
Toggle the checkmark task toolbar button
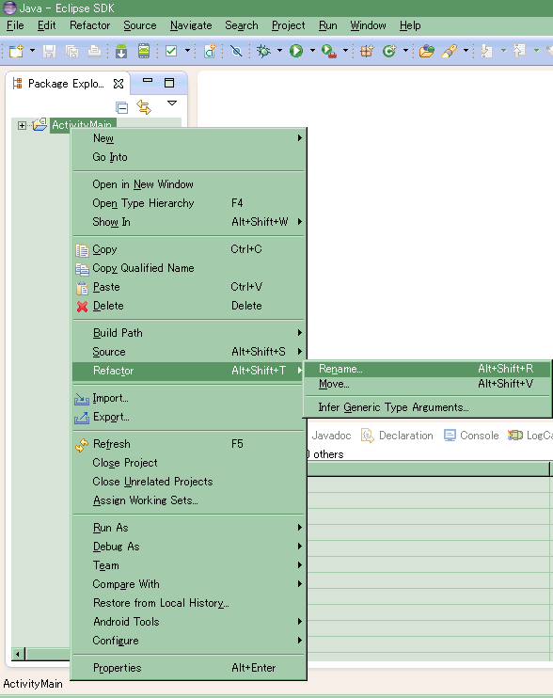(x=171, y=51)
